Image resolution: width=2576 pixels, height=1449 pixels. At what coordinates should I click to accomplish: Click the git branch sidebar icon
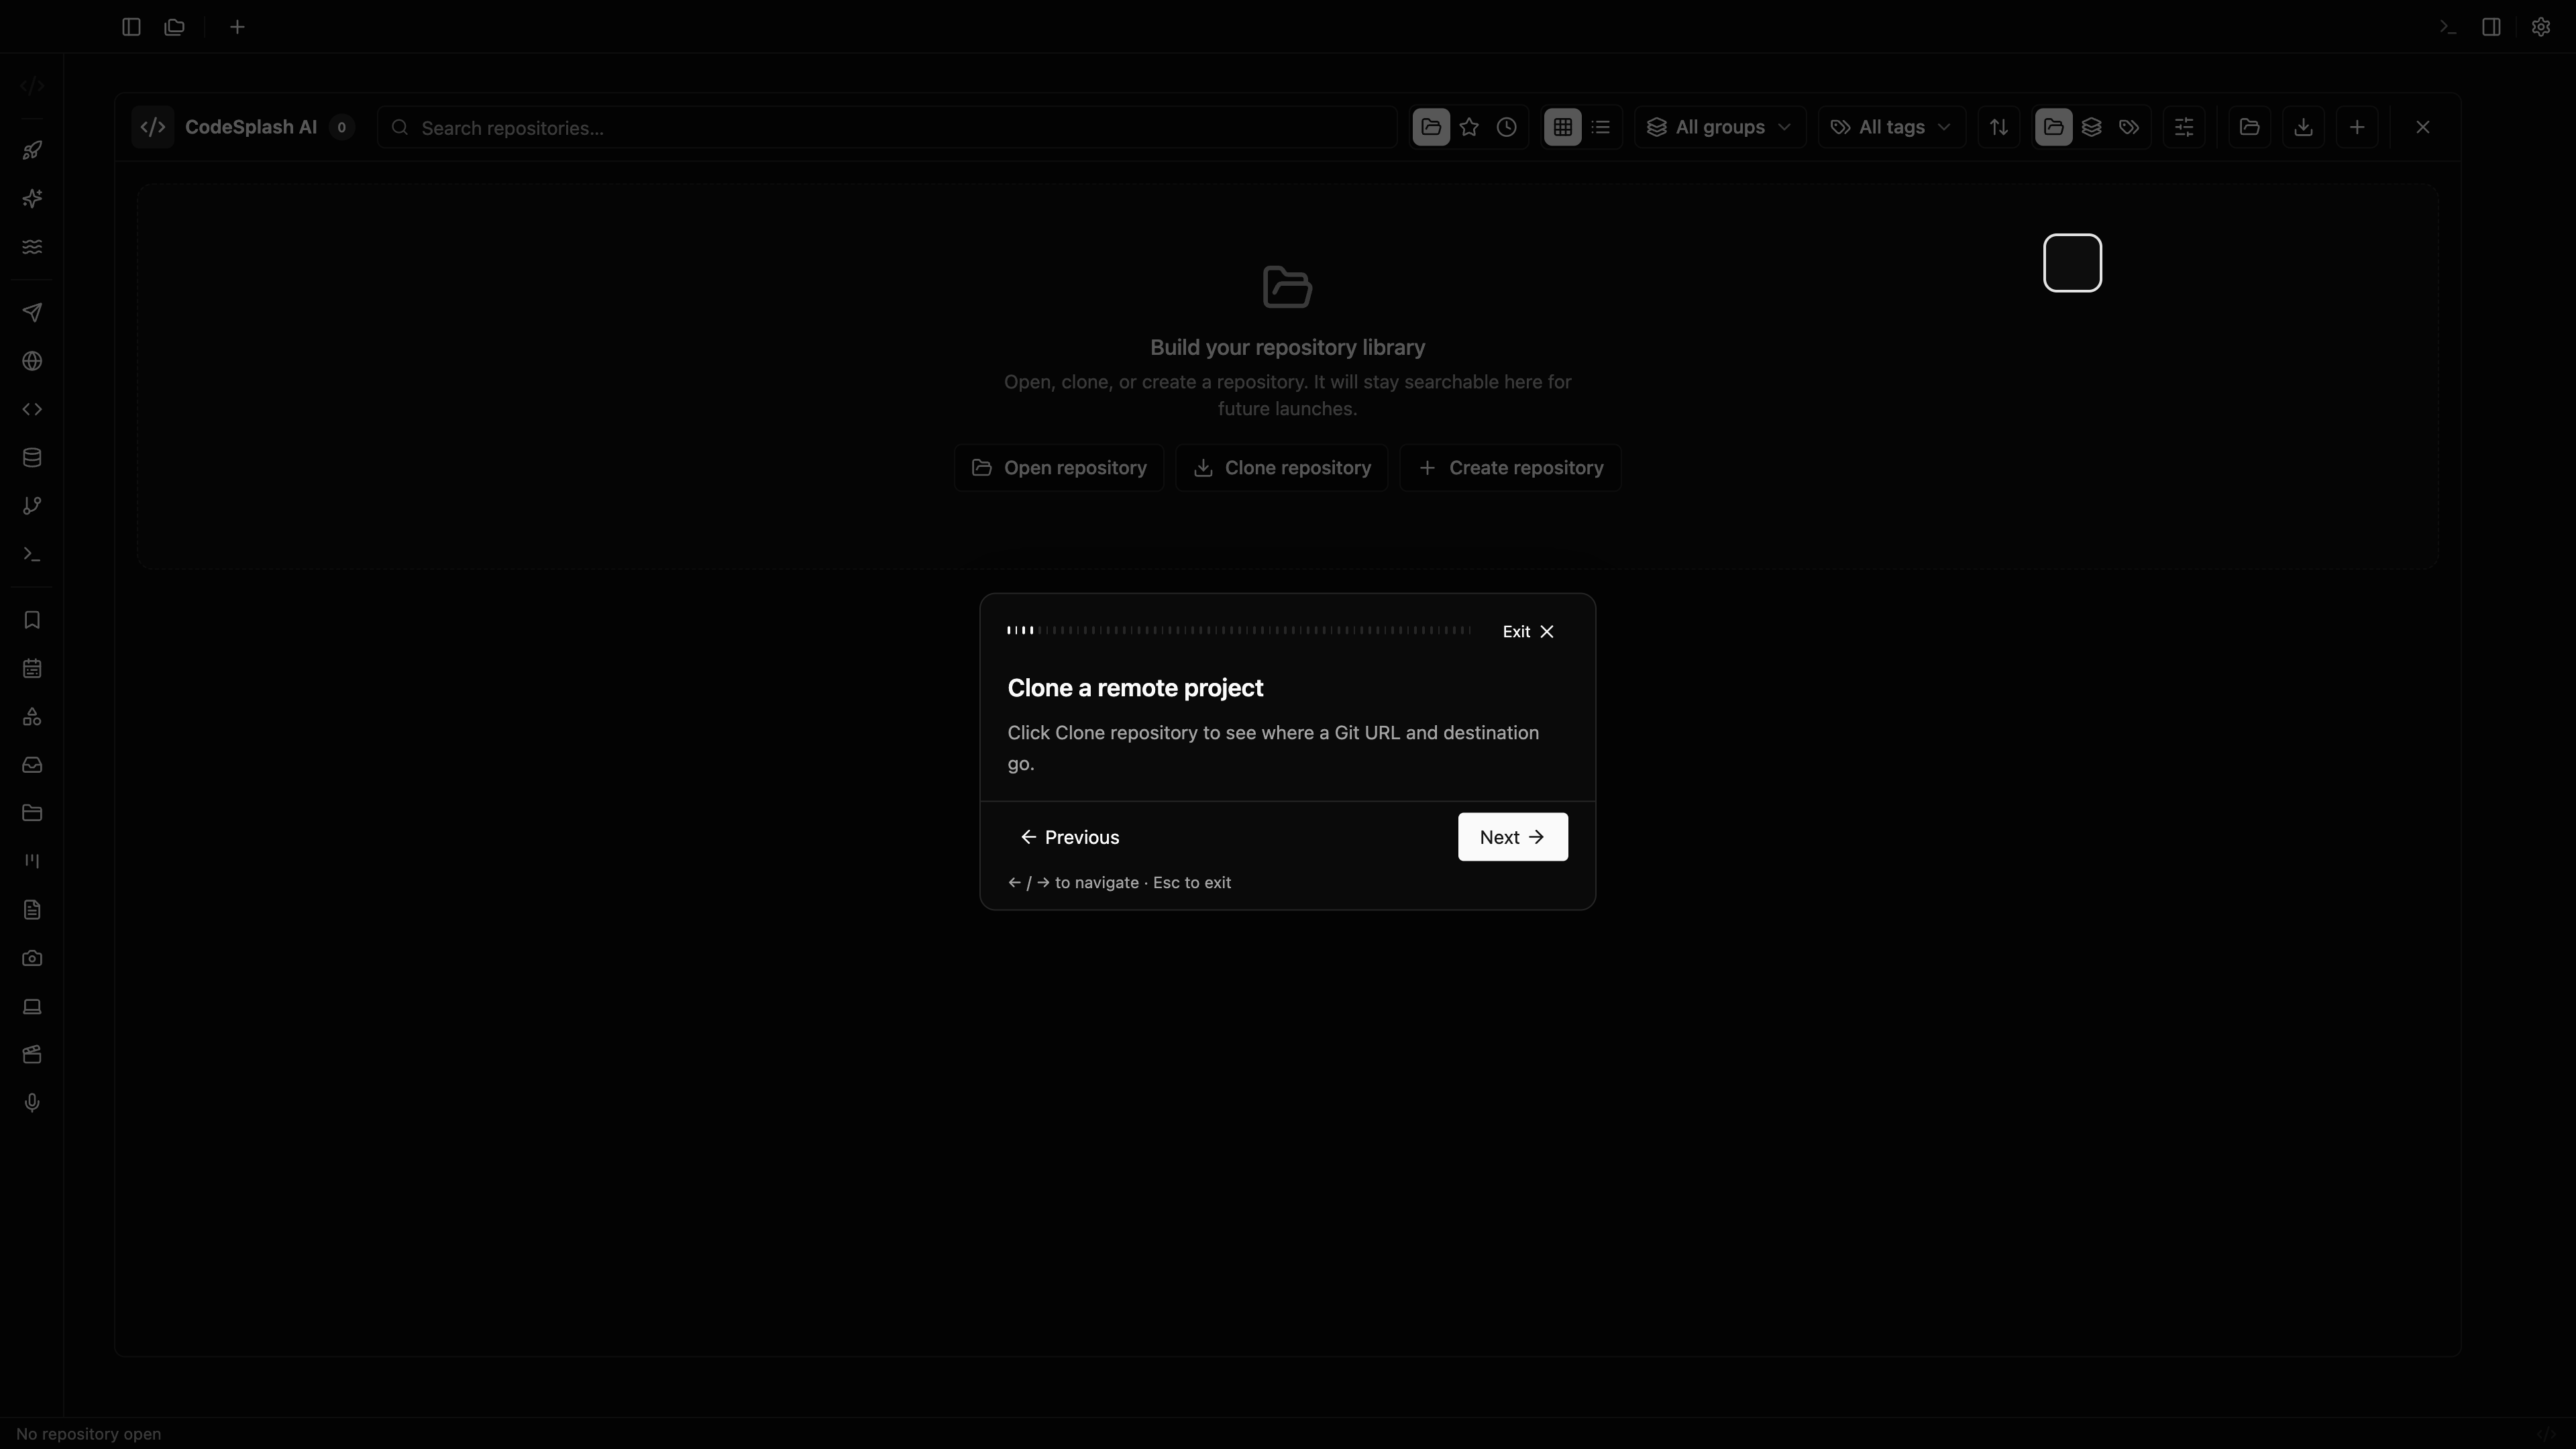tap(32, 506)
